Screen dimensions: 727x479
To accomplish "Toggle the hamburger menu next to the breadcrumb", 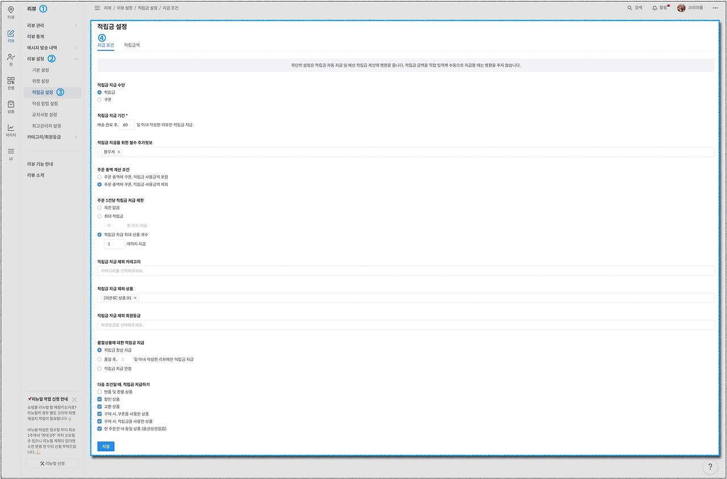I will (x=97, y=8).
